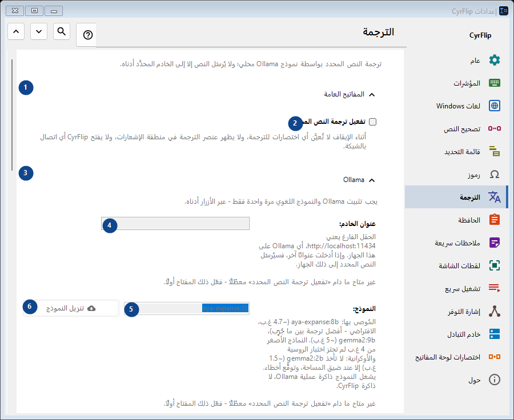Image resolution: width=514 pixels, height=420 pixels.
Task: Collapse the Ollama section chevron
Action: [x=372, y=180]
